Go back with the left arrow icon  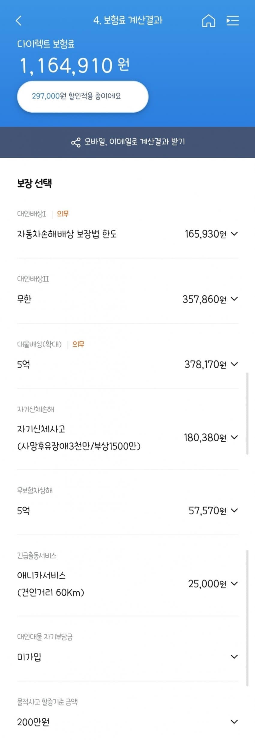click(x=19, y=20)
